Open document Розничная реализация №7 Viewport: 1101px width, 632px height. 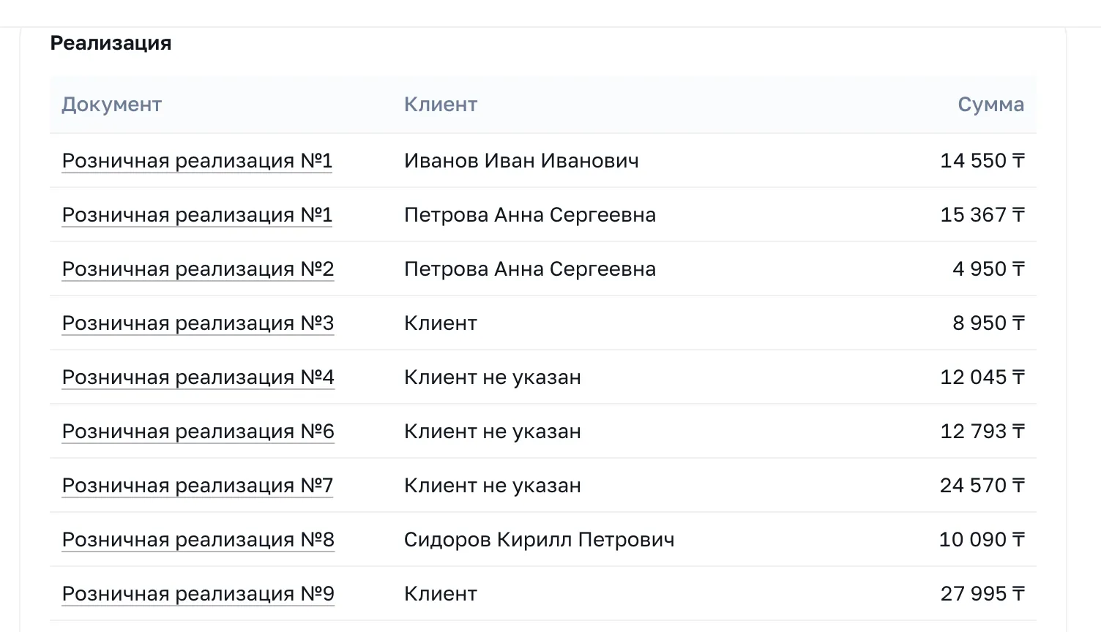(x=198, y=486)
